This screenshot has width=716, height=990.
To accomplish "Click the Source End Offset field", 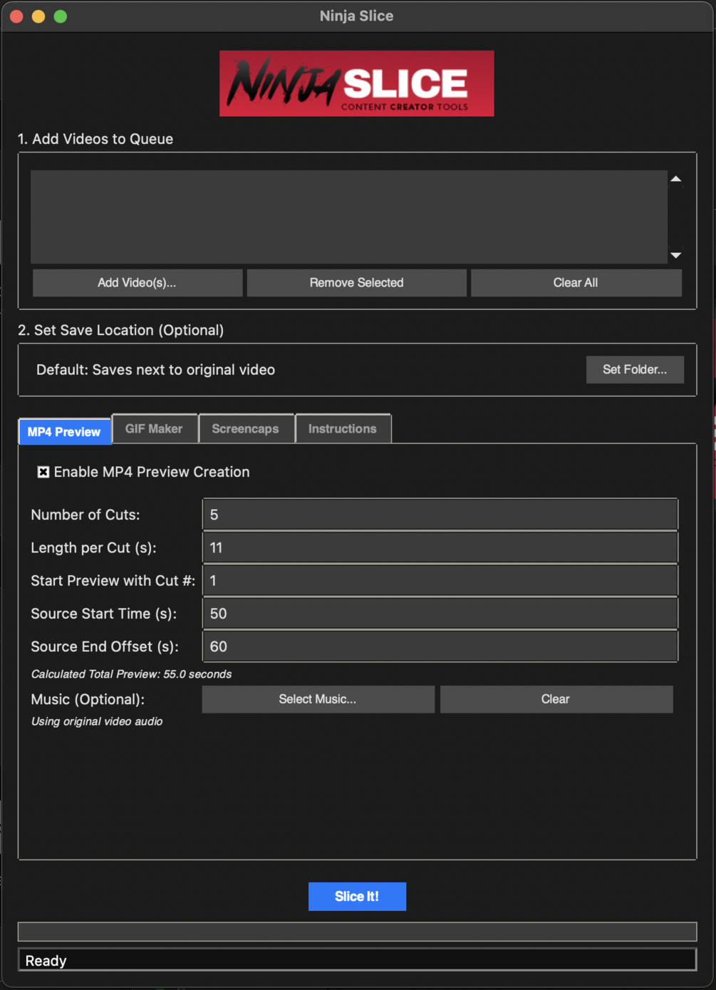I will click(440, 646).
